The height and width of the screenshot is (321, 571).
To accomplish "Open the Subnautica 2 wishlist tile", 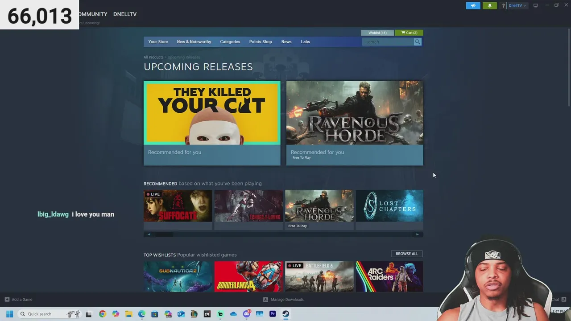I will coord(178,276).
